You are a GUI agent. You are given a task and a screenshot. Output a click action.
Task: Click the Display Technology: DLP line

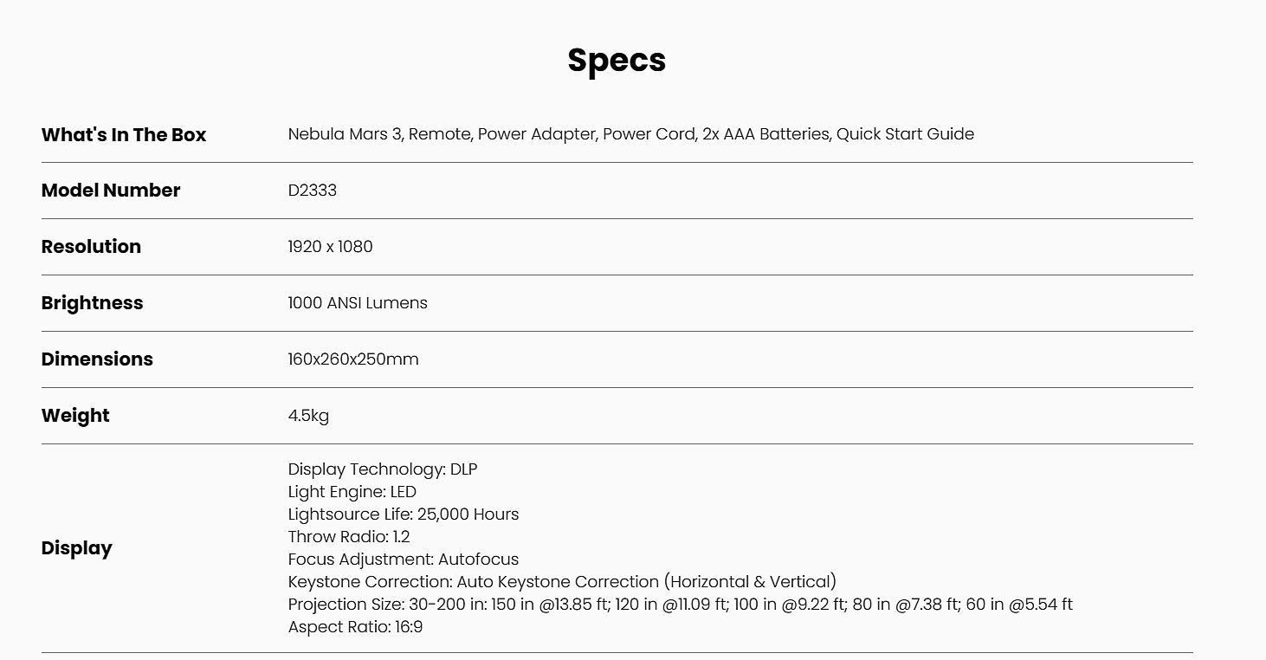tap(383, 469)
